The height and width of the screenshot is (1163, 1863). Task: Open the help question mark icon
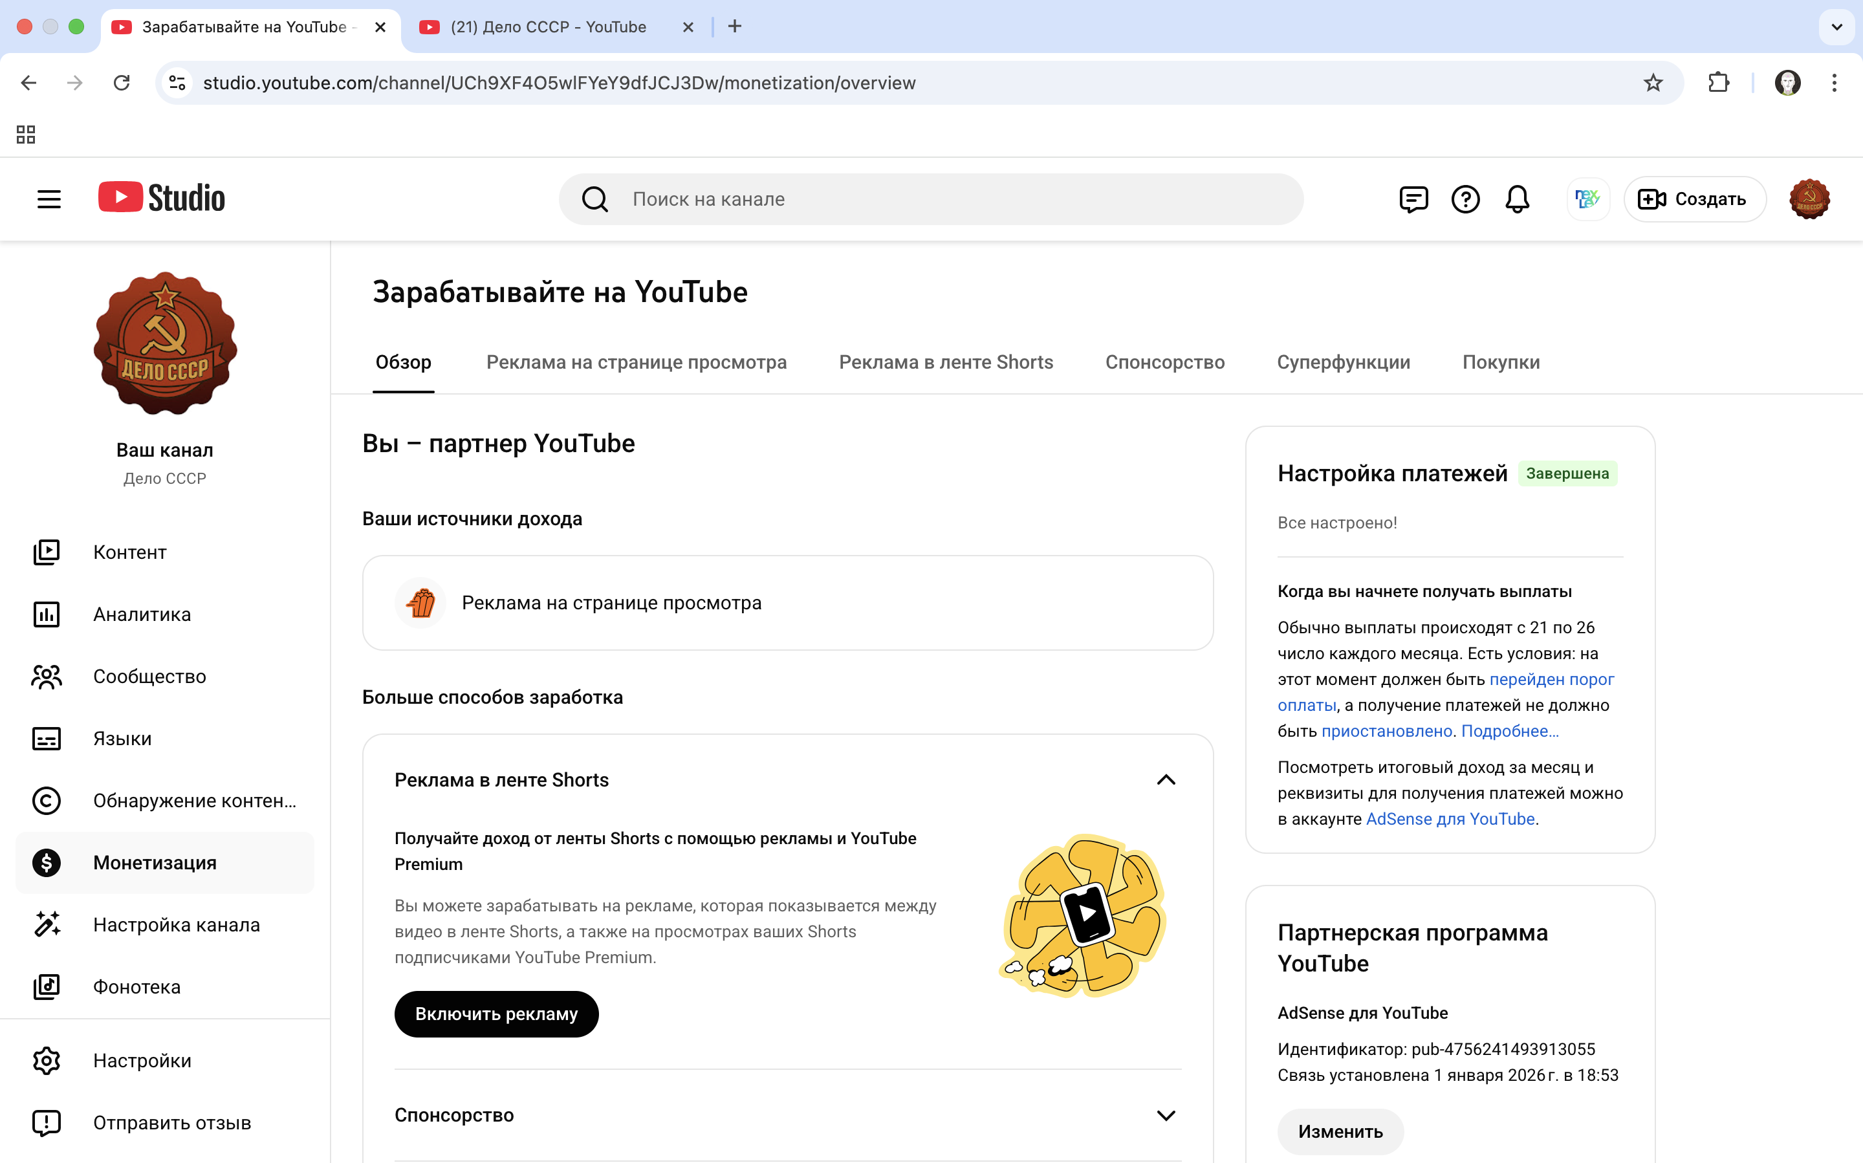point(1465,199)
